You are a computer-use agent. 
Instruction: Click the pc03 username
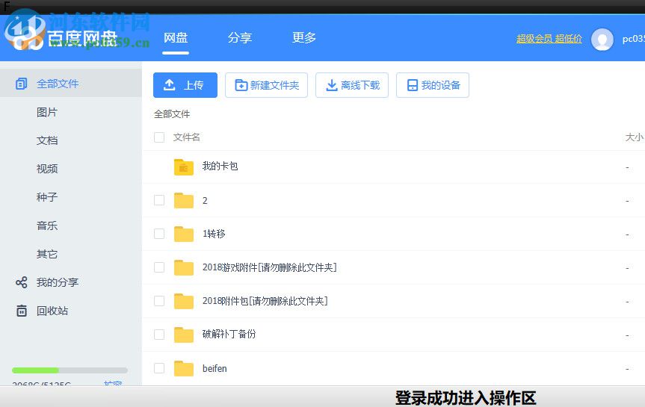pyautogui.click(x=634, y=39)
